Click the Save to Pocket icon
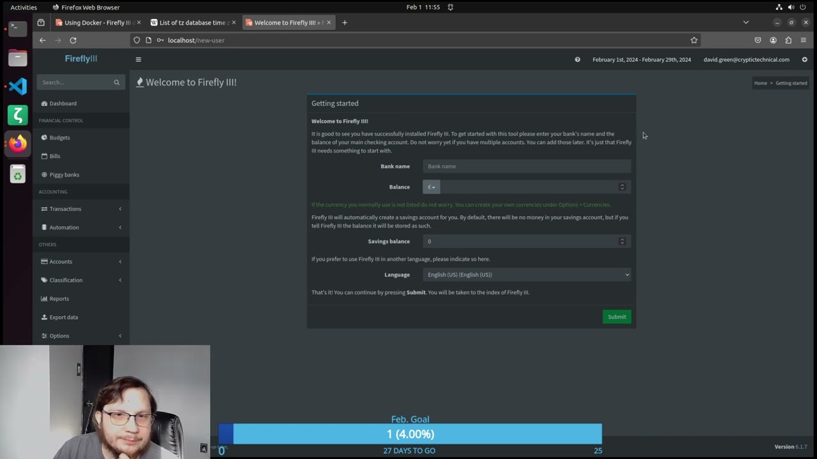817x459 pixels. tap(758, 40)
